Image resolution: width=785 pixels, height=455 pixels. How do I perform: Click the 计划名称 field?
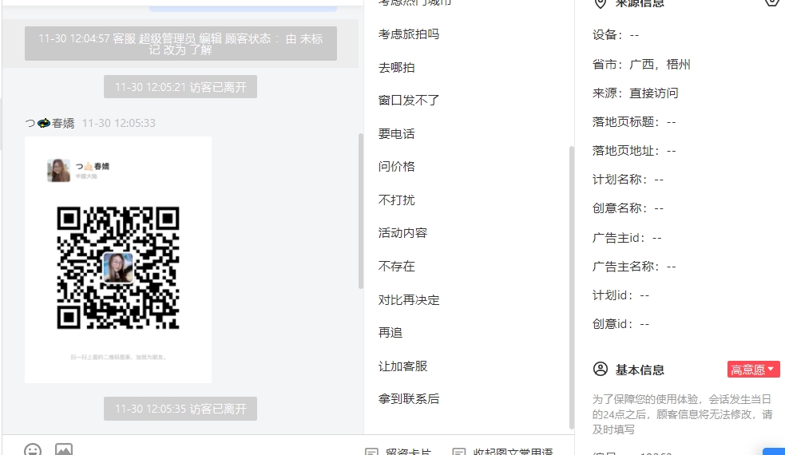(x=628, y=180)
